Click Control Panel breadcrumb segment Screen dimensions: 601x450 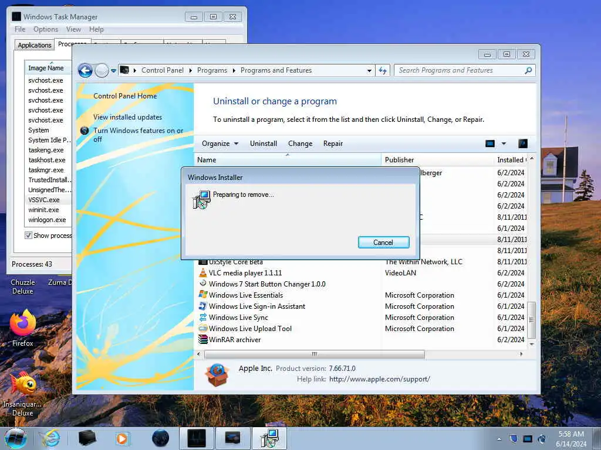(163, 70)
